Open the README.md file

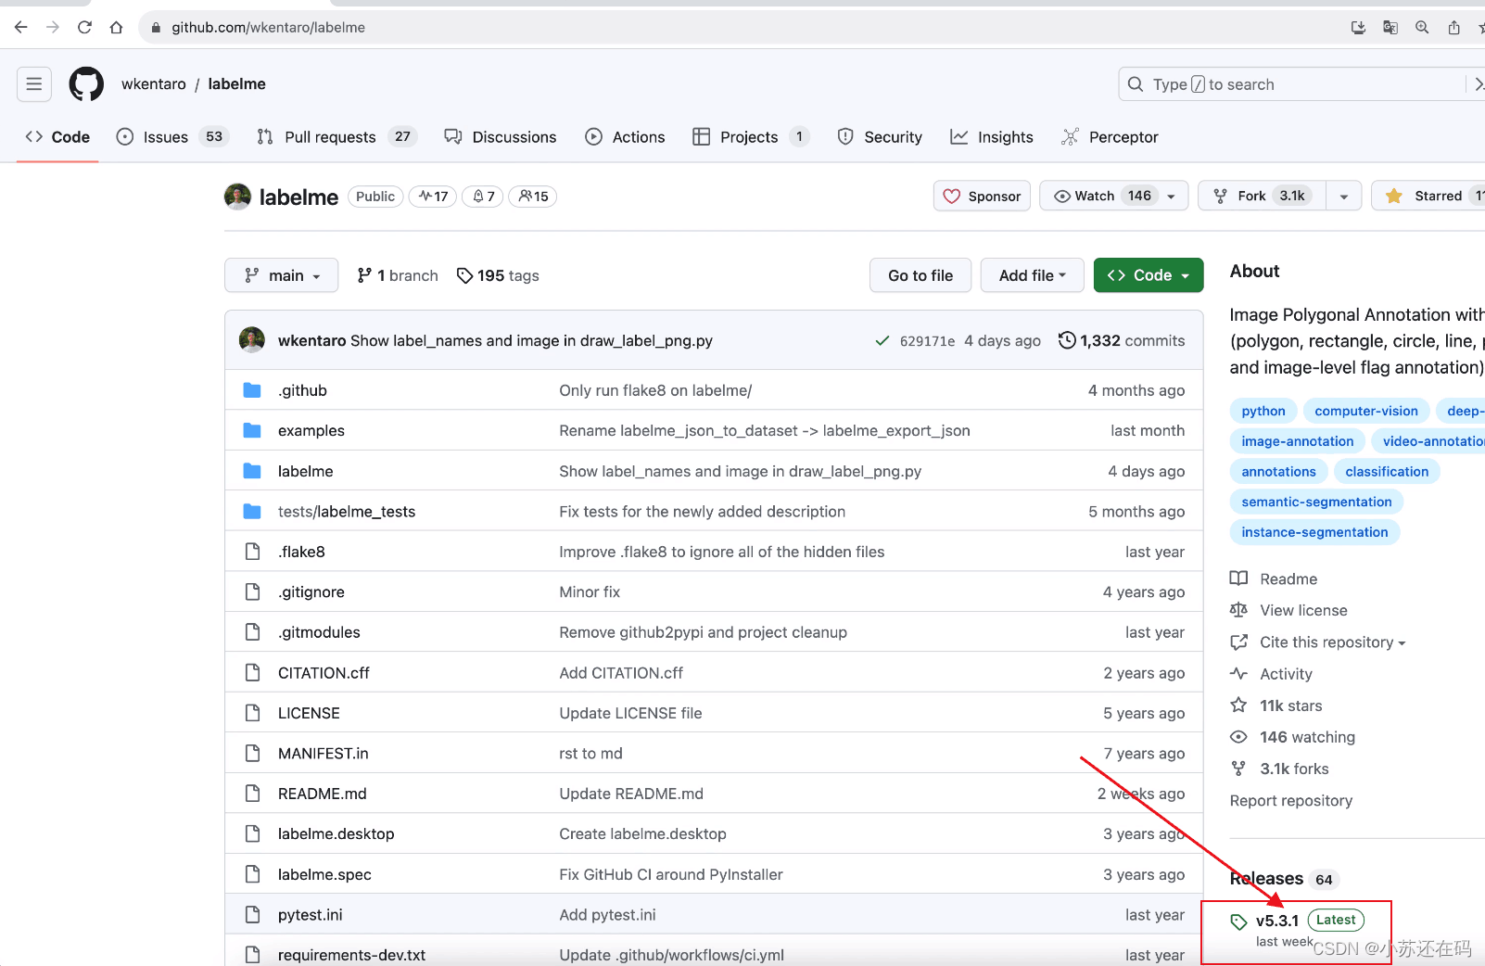(322, 794)
